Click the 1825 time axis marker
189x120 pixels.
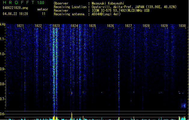coord(92,26)
